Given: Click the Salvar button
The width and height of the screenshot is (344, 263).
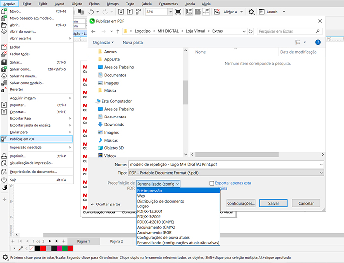Looking at the screenshot, I should pyautogui.click(x=274, y=203).
